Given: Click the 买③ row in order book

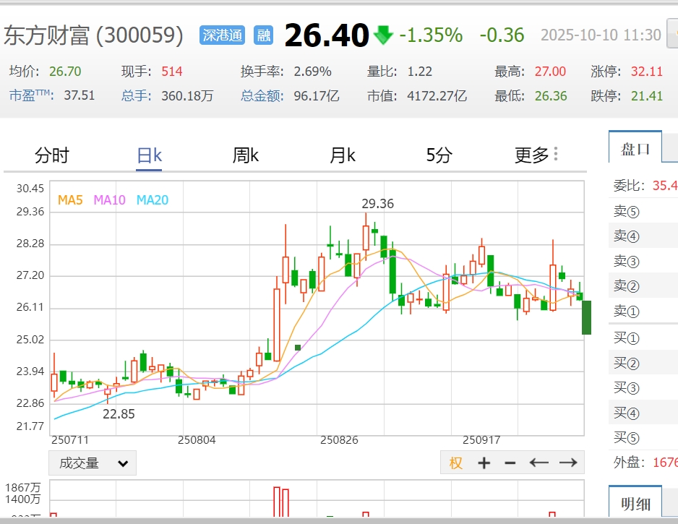Looking at the screenshot, I should [x=643, y=388].
